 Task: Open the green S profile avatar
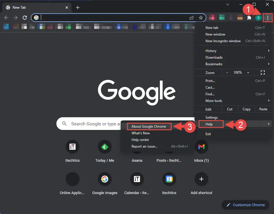click(258, 18)
